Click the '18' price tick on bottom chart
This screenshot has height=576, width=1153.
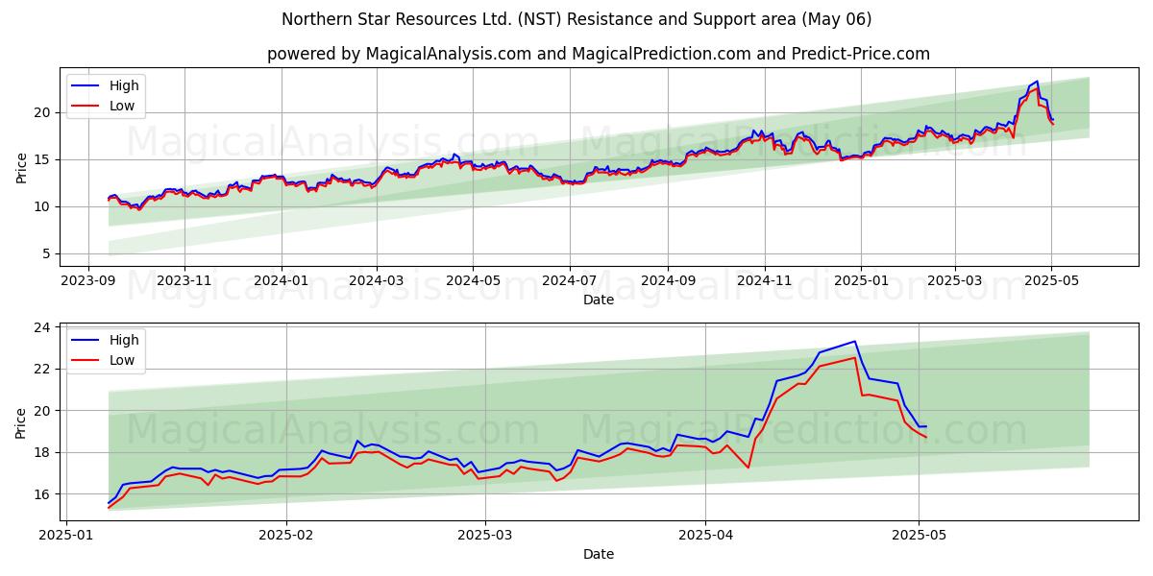point(44,452)
